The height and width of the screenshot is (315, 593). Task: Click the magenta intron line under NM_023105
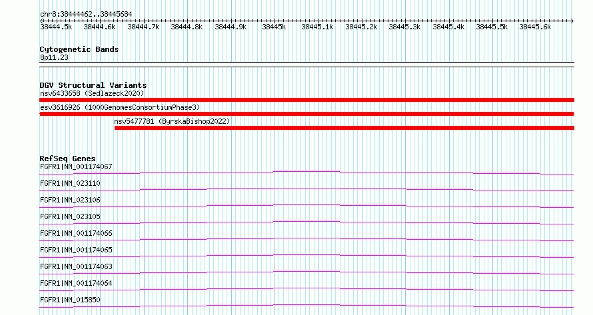click(x=306, y=222)
